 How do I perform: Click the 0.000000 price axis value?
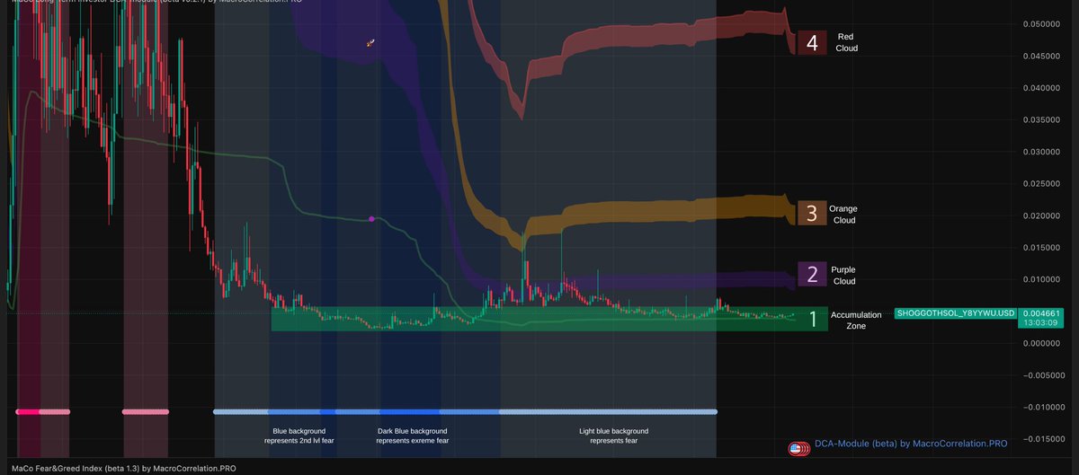(1041, 343)
